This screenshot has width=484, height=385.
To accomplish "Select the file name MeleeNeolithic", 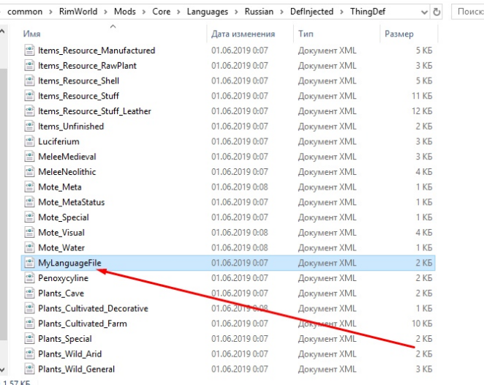I will click(67, 171).
